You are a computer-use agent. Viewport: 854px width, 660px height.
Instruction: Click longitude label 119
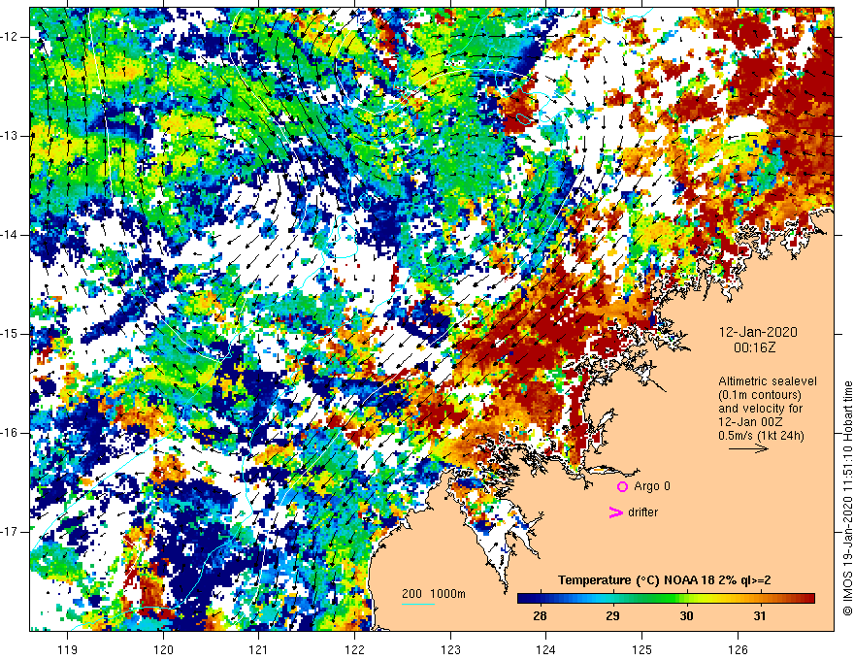68,649
